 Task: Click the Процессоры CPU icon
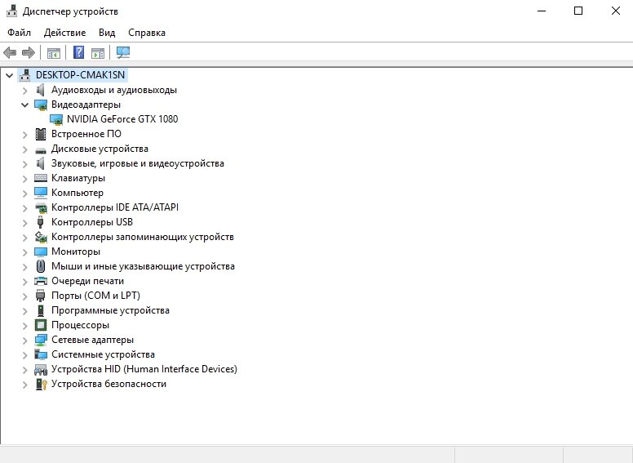point(41,325)
